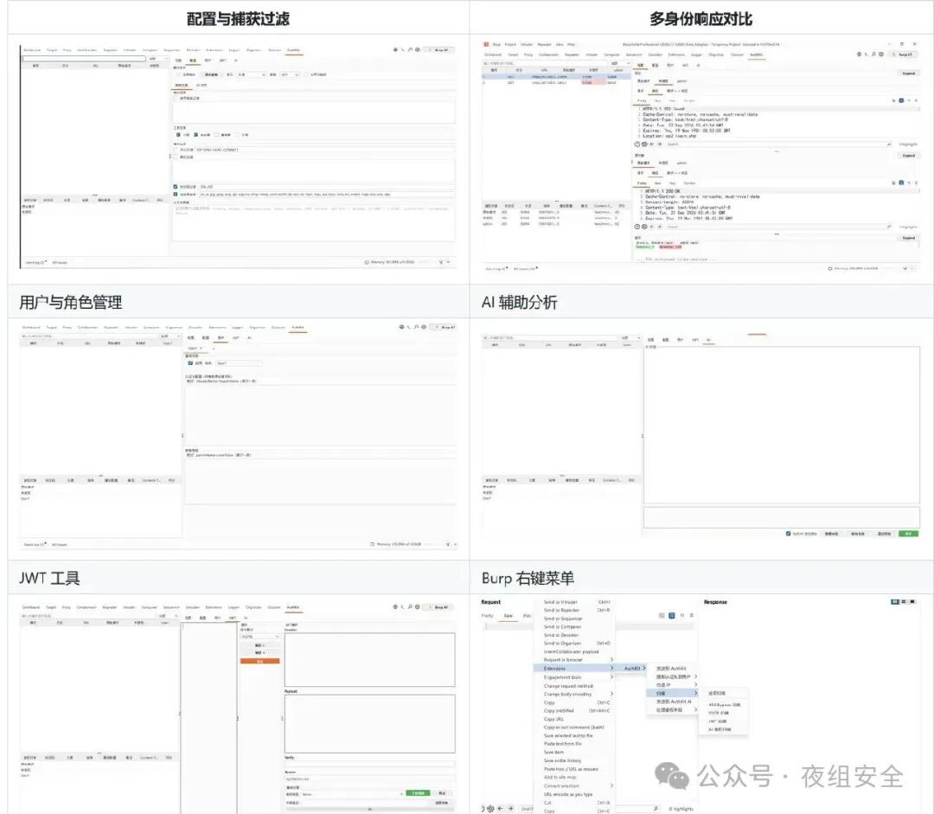The image size is (934, 814).
Task: Click the blue message editor icon in Request pane header
Action: pyautogui.click(x=671, y=616)
